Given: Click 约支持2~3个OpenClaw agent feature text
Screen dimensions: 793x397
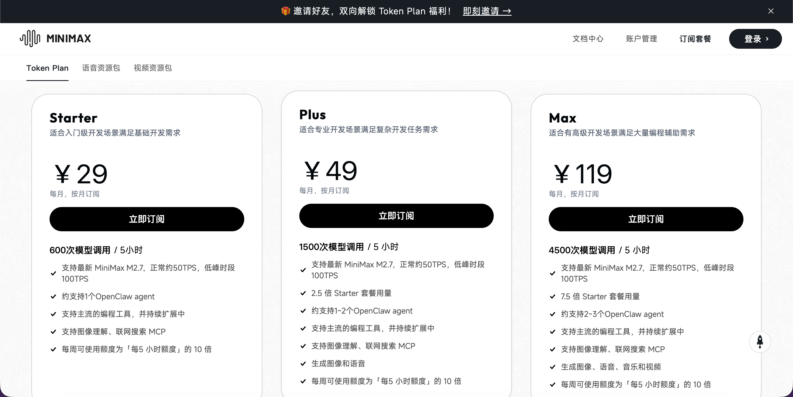Looking at the screenshot, I should [x=612, y=314].
